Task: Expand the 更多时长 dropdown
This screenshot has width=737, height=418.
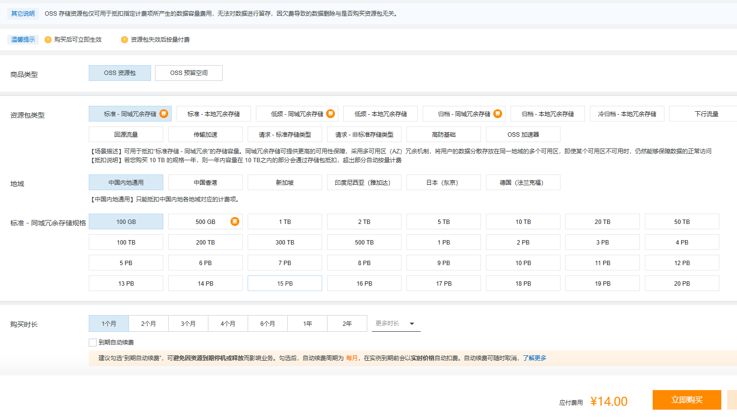Action: 395,323
